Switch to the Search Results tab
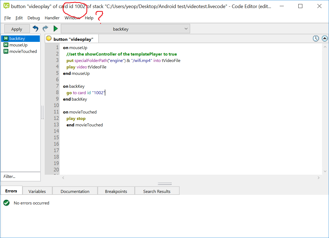Image resolution: width=329 pixels, height=238 pixels. point(157,191)
